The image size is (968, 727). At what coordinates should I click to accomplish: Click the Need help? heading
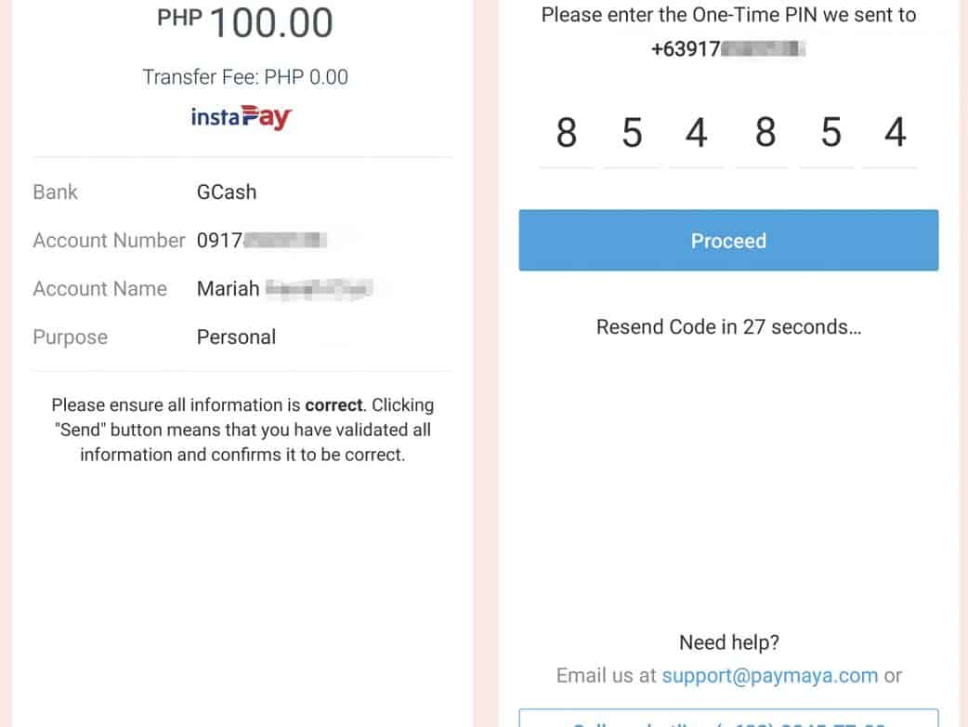pos(728,642)
